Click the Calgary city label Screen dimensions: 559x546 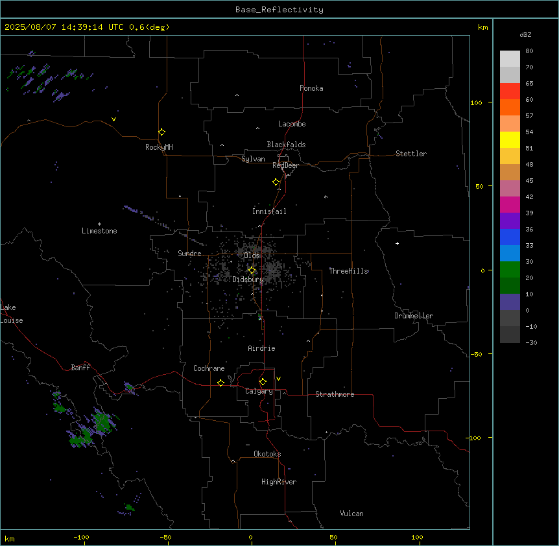[x=259, y=391]
